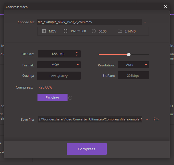Open the output folder icon
Screen dimensions: 174x165
[156, 119]
